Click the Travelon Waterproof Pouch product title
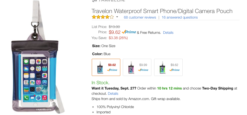247x115 pixels. pyautogui.click(x=162, y=11)
